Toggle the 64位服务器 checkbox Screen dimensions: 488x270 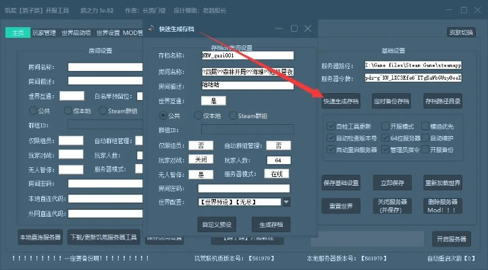coord(384,138)
